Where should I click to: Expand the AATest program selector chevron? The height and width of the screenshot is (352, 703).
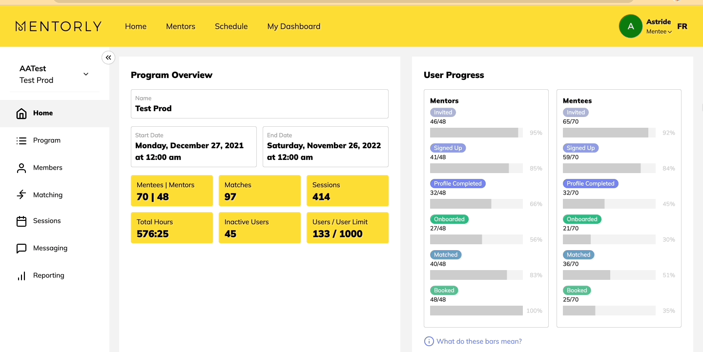coord(86,74)
